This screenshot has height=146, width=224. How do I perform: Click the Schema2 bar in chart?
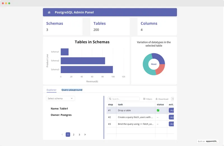tap(83, 61)
